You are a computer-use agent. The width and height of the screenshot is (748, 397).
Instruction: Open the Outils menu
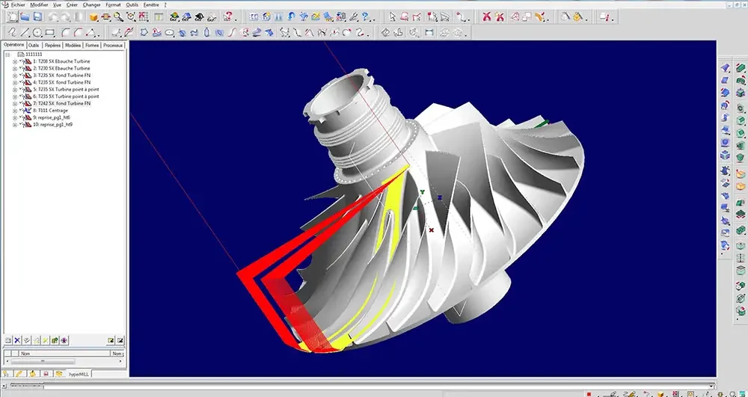pyautogui.click(x=132, y=4)
